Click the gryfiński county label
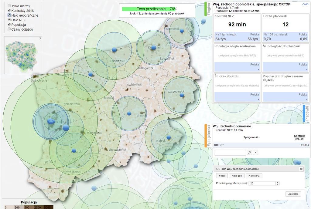 [x=50, y=162]
